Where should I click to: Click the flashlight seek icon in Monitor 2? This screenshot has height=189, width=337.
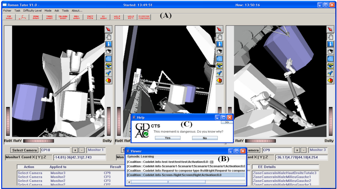pos(219,73)
